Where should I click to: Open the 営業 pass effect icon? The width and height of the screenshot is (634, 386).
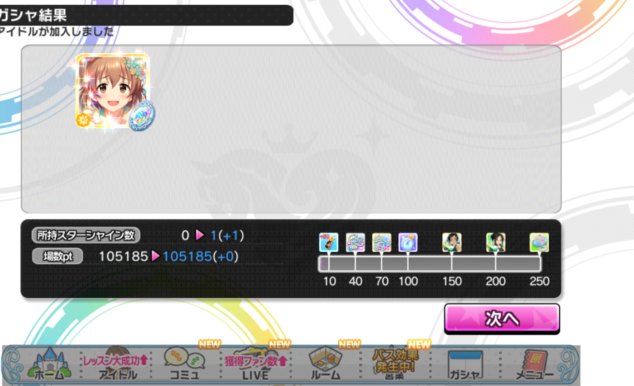(395, 364)
